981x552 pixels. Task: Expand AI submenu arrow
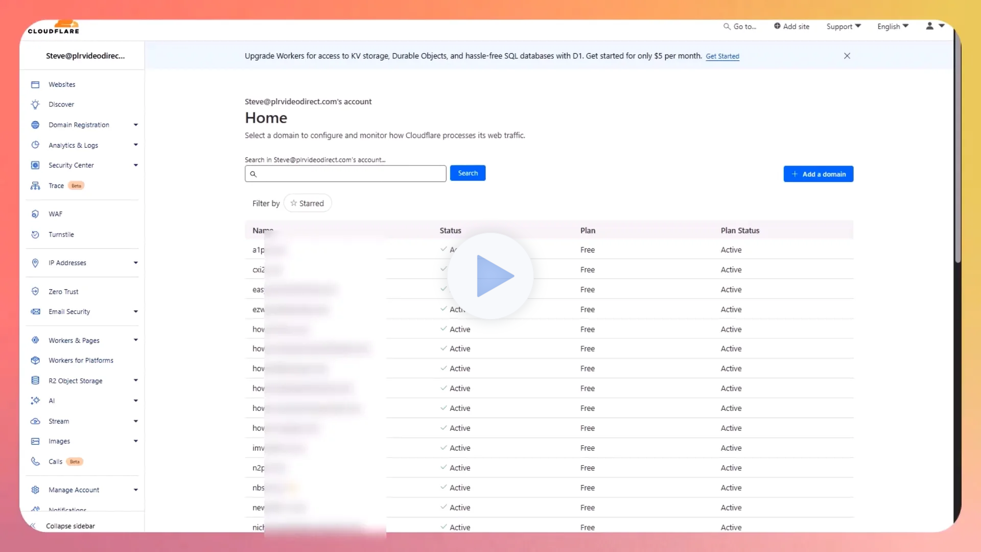pyautogui.click(x=136, y=401)
